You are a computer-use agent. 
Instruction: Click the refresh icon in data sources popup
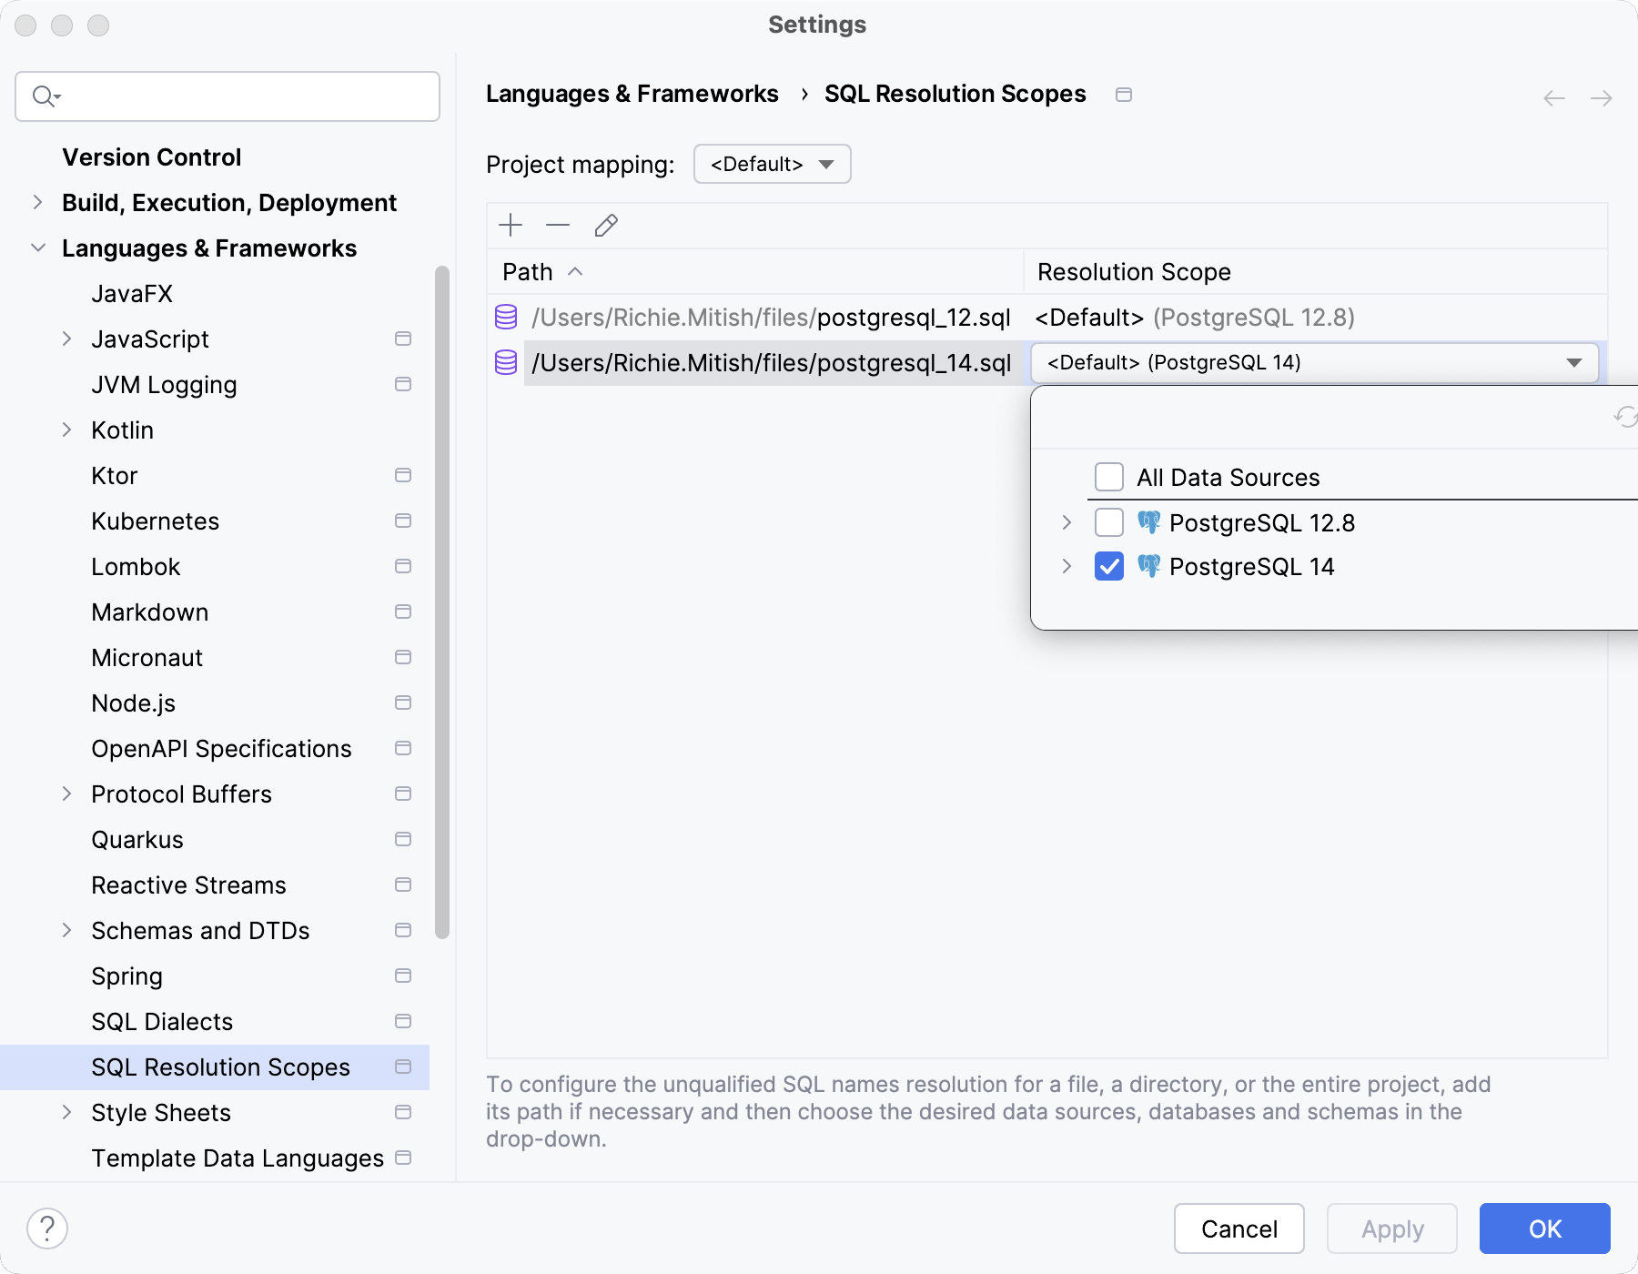point(1623,420)
